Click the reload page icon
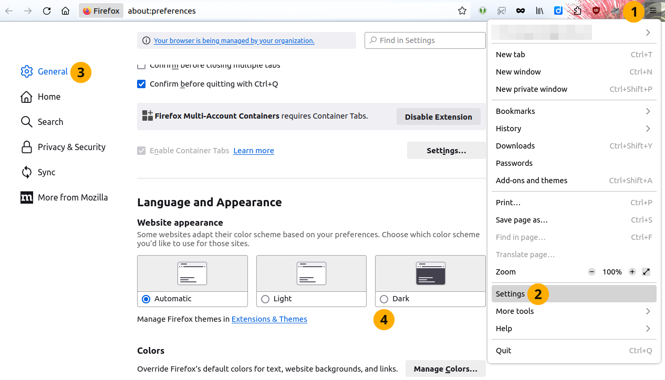The width and height of the screenshot is (665, 380). pos(47,10)
